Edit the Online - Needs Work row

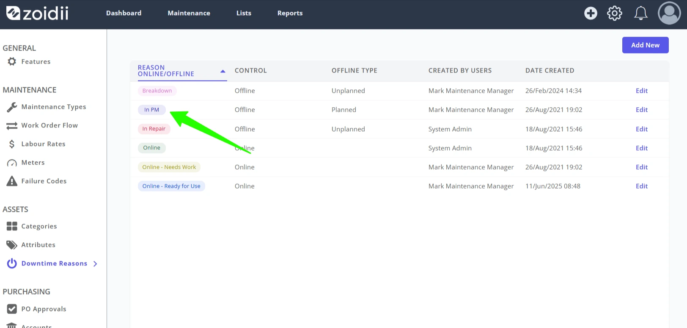click(x=642, y=167)
